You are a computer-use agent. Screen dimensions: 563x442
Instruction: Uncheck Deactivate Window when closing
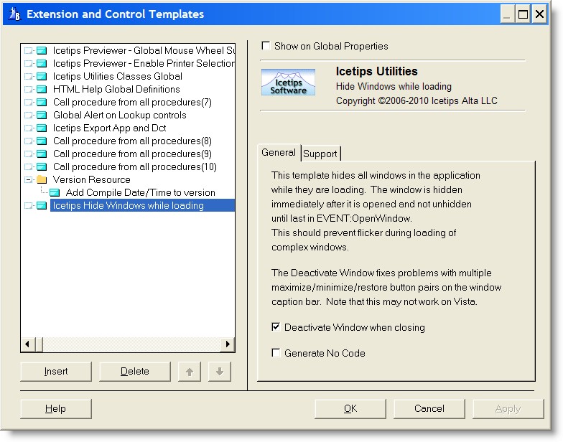276,327
